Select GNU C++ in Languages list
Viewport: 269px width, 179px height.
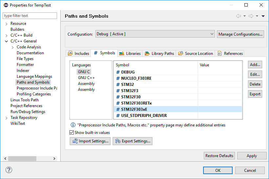(x=86, y=78)
